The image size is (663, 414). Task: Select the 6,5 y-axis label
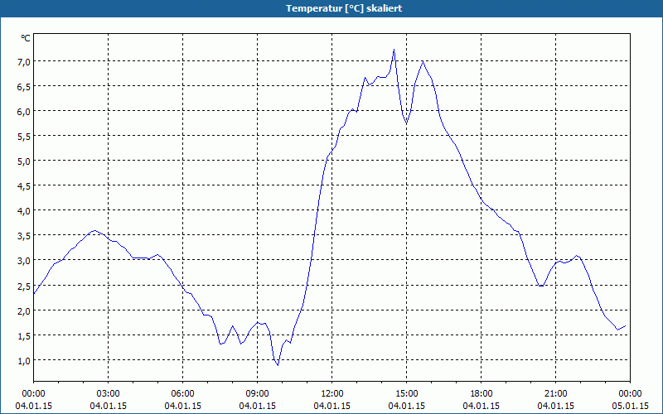click(25, 87)
